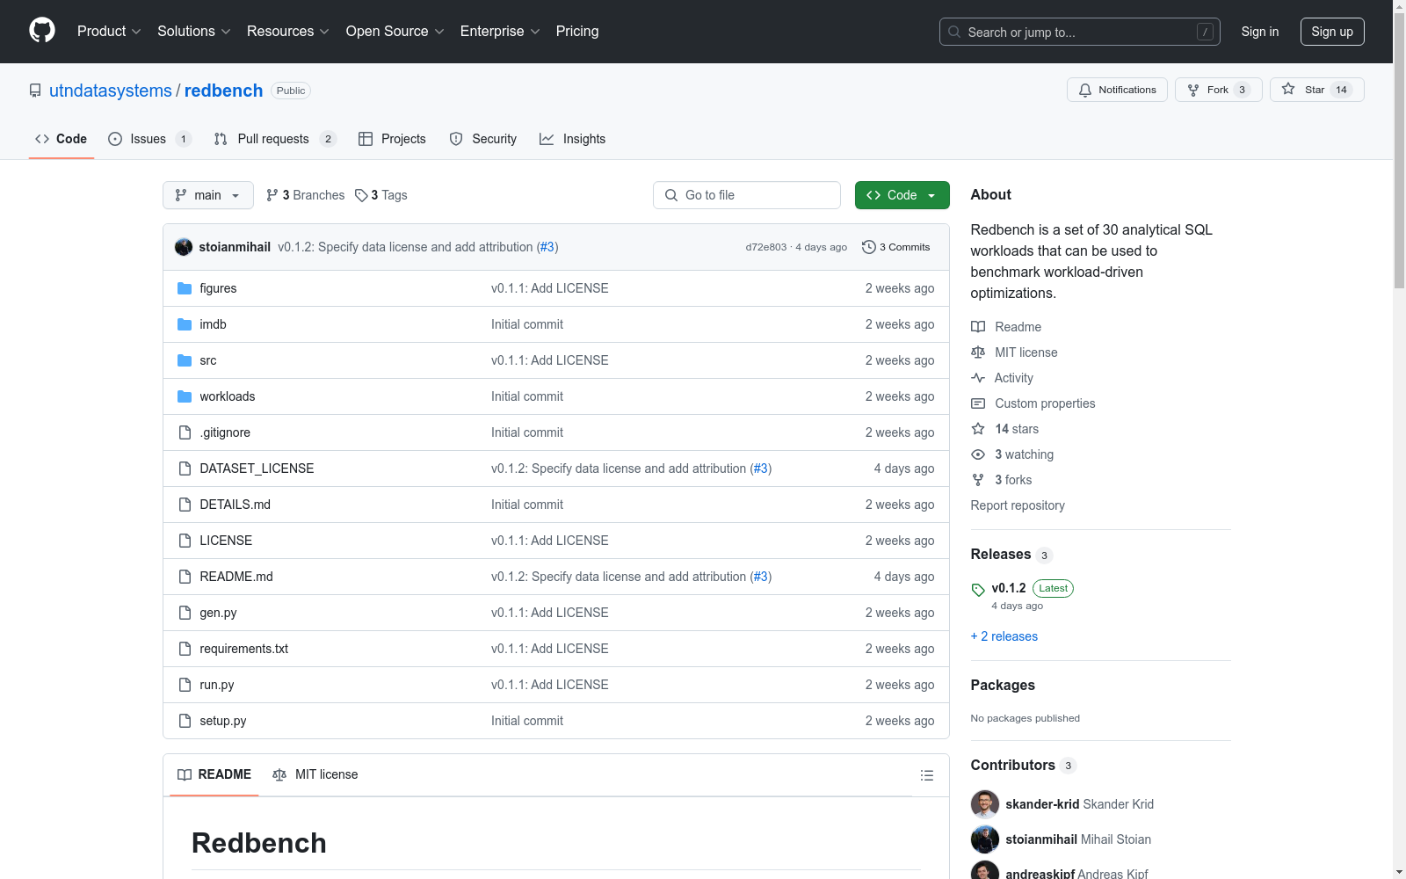The image size is (1406, 879).
Task: Click the setup.py file icon
Action: pyautogui.click(x=185, y=721)
